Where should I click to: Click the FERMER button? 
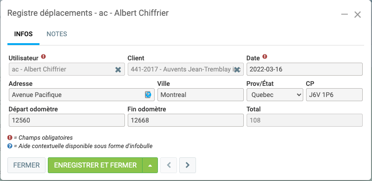pos(26,165)
